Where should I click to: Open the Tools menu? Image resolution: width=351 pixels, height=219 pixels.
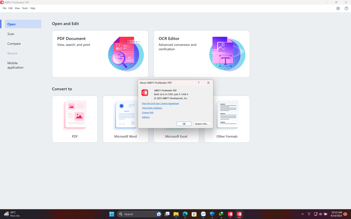point(25,8)
